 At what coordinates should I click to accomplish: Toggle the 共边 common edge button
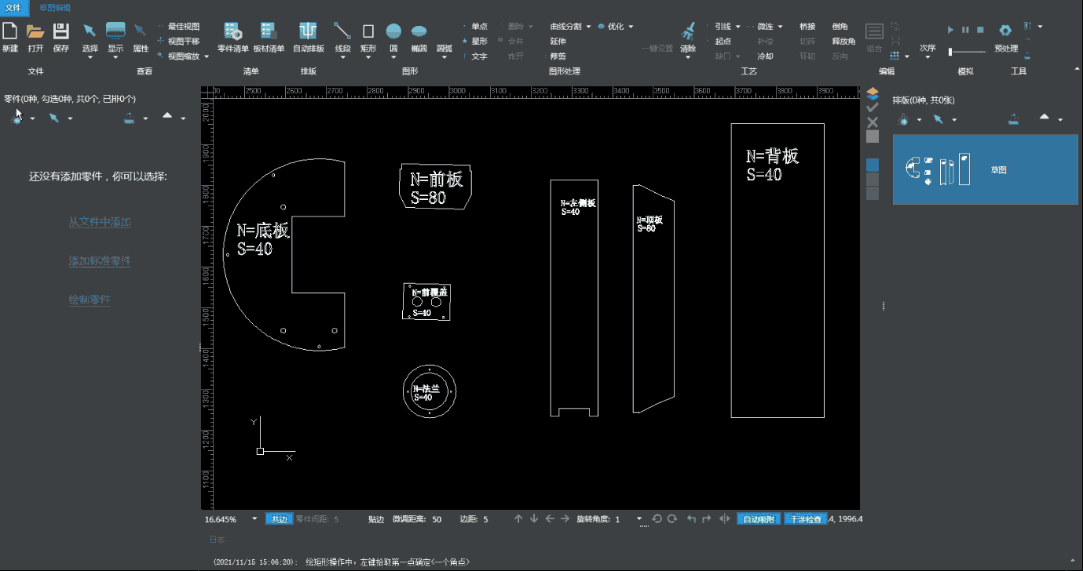click(279, 519)
